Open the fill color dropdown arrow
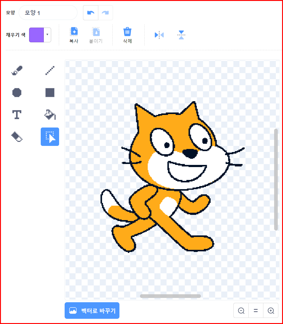Viewport: 283px width, 324px height. [x=47, y=35]
